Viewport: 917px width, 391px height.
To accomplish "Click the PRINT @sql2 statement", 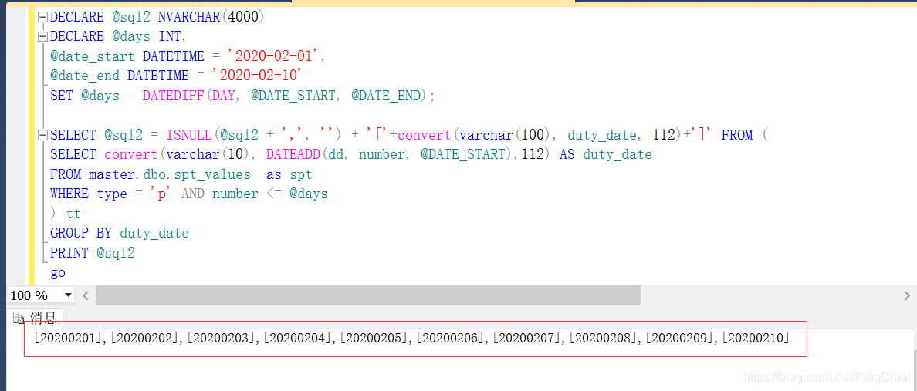I will coord(93,253).
